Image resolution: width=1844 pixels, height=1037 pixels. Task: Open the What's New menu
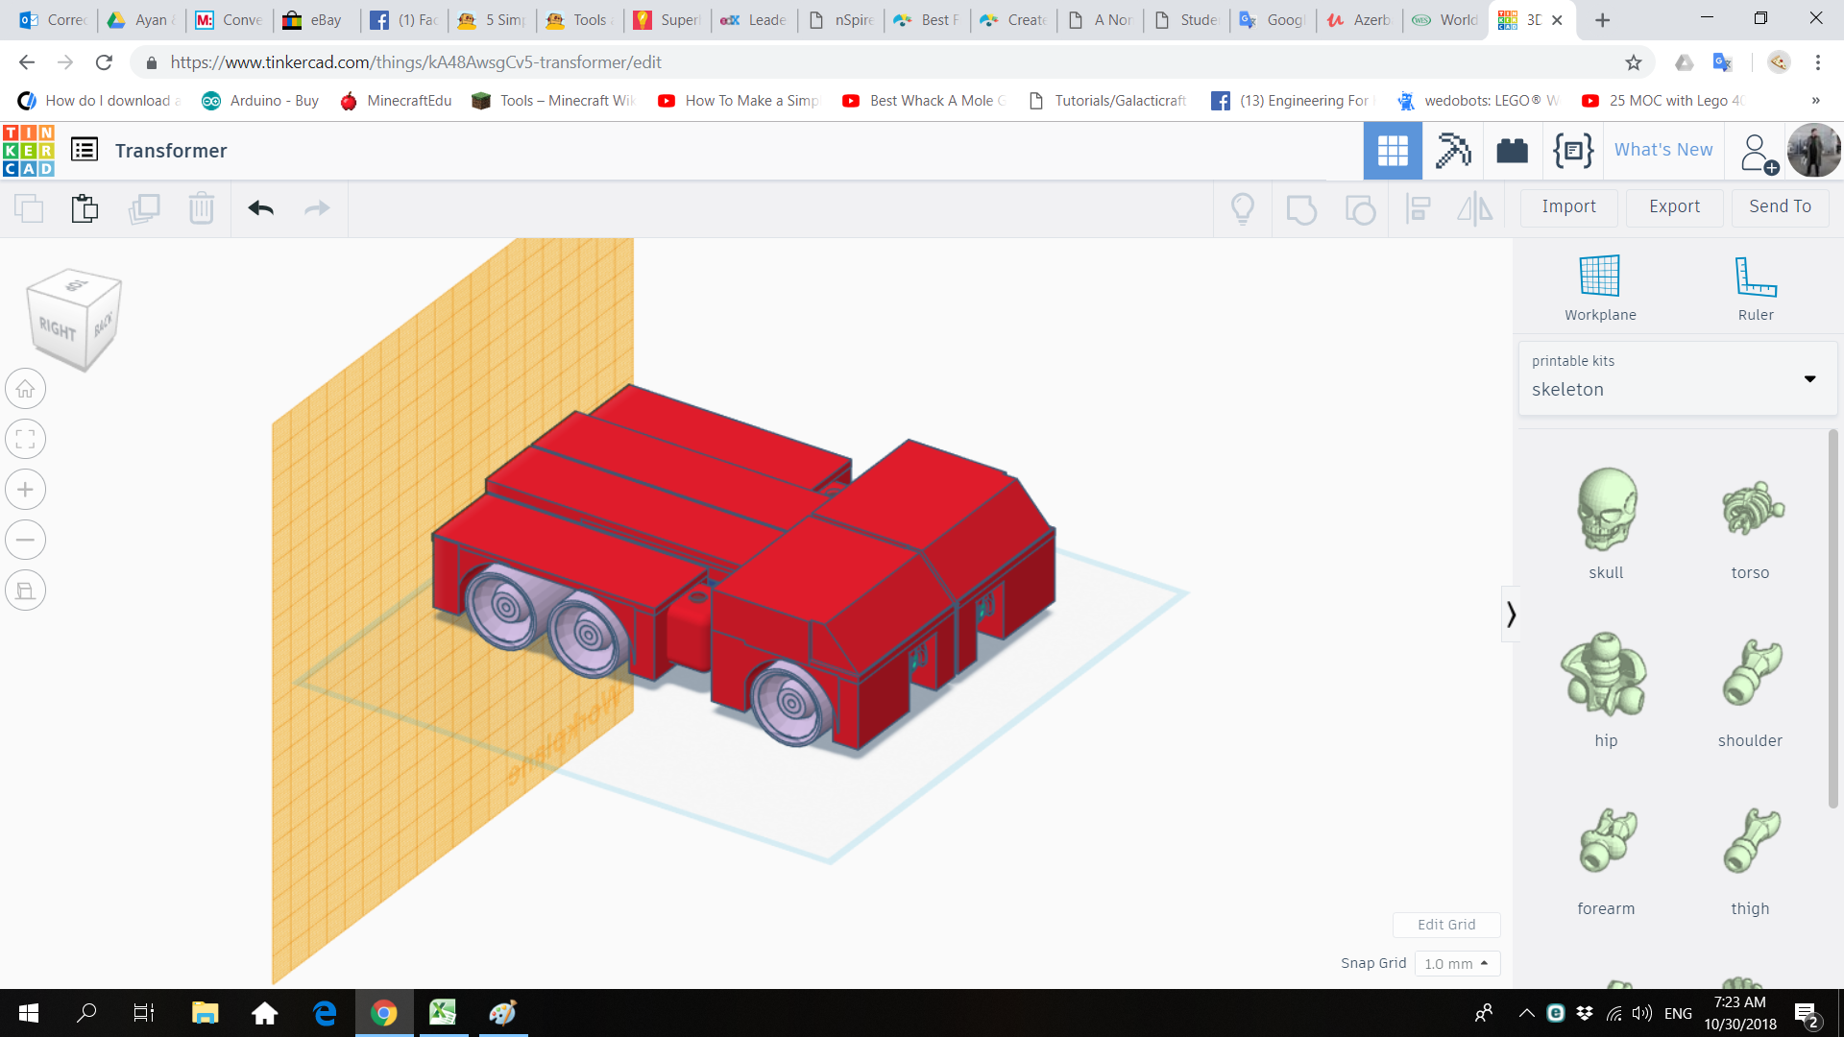pyautogui.click(x=1662, y=150)
